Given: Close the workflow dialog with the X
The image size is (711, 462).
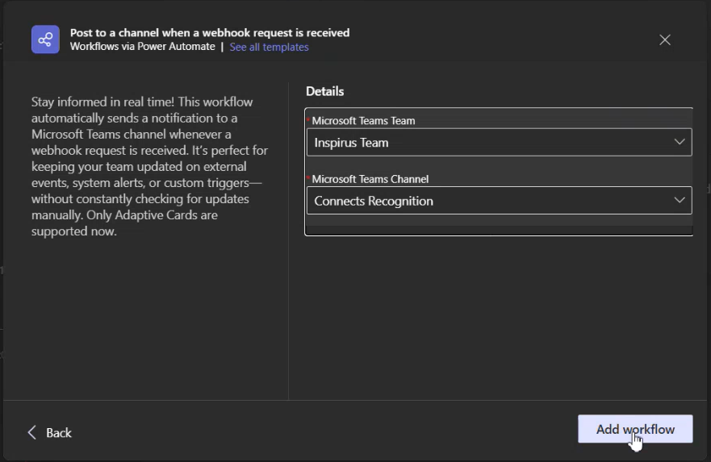Looking at the screenshot, I should (x=665, y=40).
